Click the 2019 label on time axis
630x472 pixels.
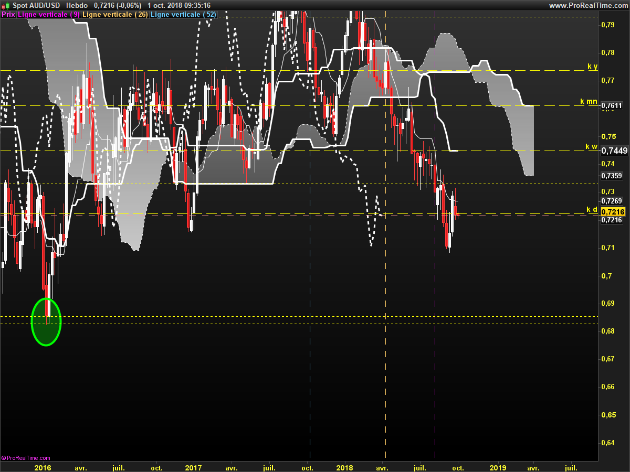point(498,467)
